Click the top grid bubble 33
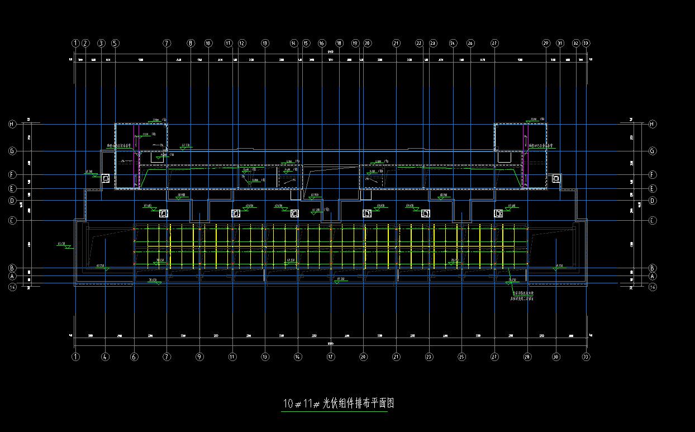The image size is (695, 432). (x=586, y=43)
